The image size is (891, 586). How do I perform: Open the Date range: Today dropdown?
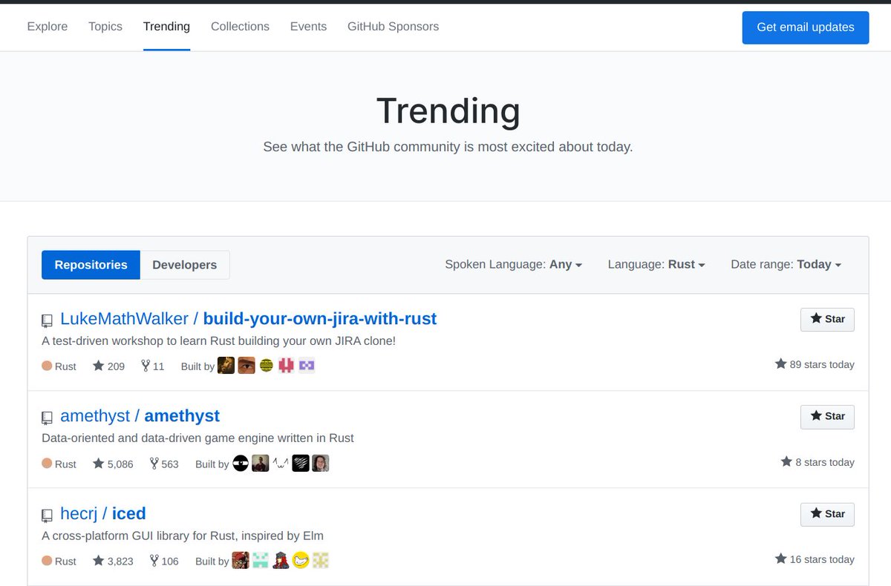click(x=786, y=265)
